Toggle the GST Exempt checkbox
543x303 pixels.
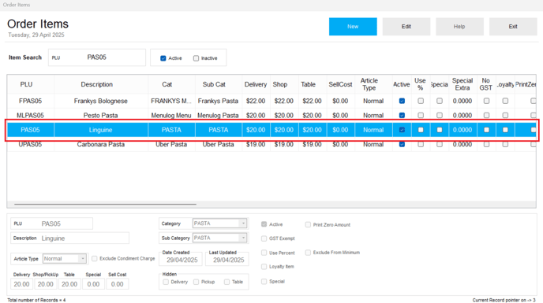pos(264,238)
